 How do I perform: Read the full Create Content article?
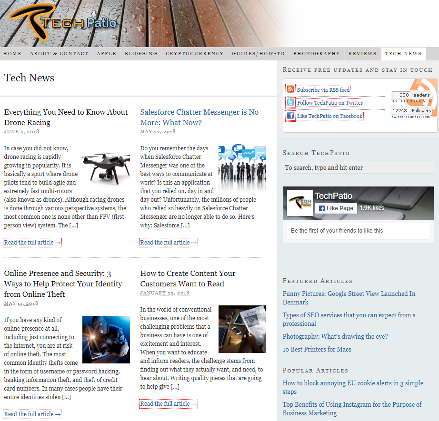[169, 404]
